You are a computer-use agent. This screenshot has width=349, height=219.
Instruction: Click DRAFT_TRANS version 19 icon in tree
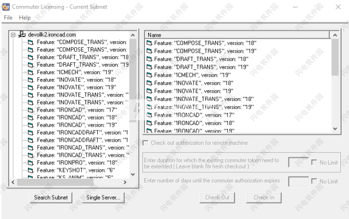point(31,65)
